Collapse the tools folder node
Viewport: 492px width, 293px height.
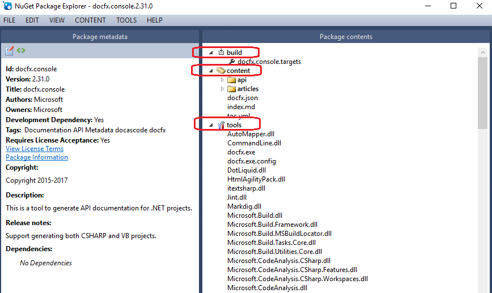pyautogui.click(x=211, y=125)
